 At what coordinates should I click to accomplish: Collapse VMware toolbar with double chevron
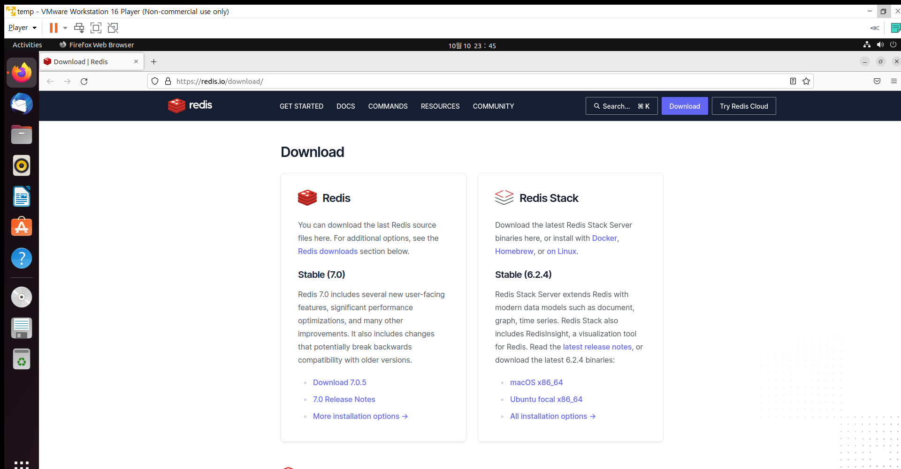point(875,28)
